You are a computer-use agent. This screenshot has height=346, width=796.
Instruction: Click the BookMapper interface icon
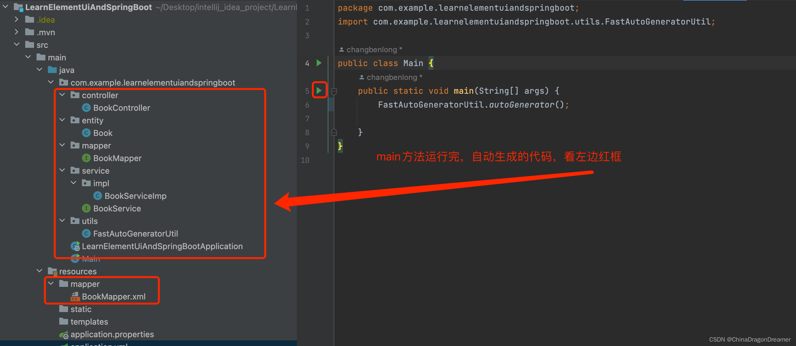86,158
